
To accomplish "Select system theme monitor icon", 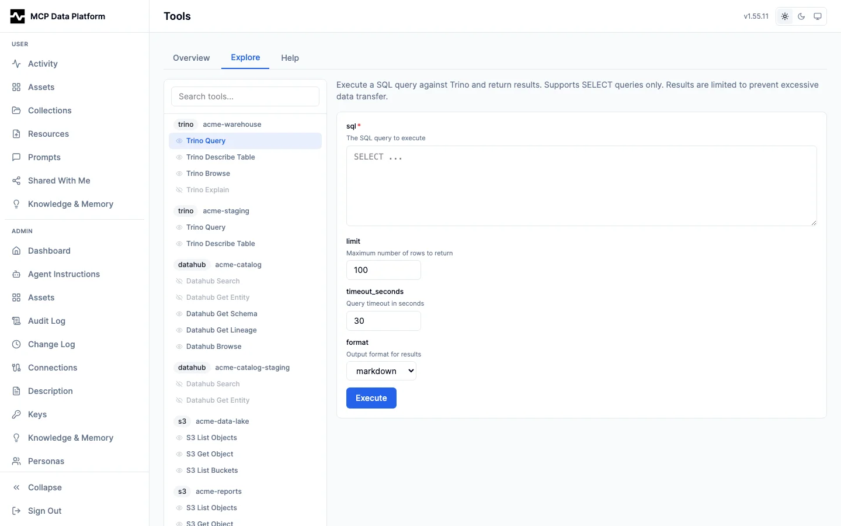I will point(818,16).
